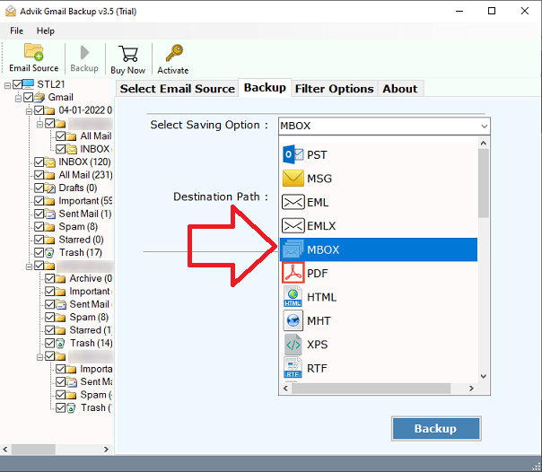
Task: Collapse the 04-01-2022 folder node
Action: coord(29,111)
